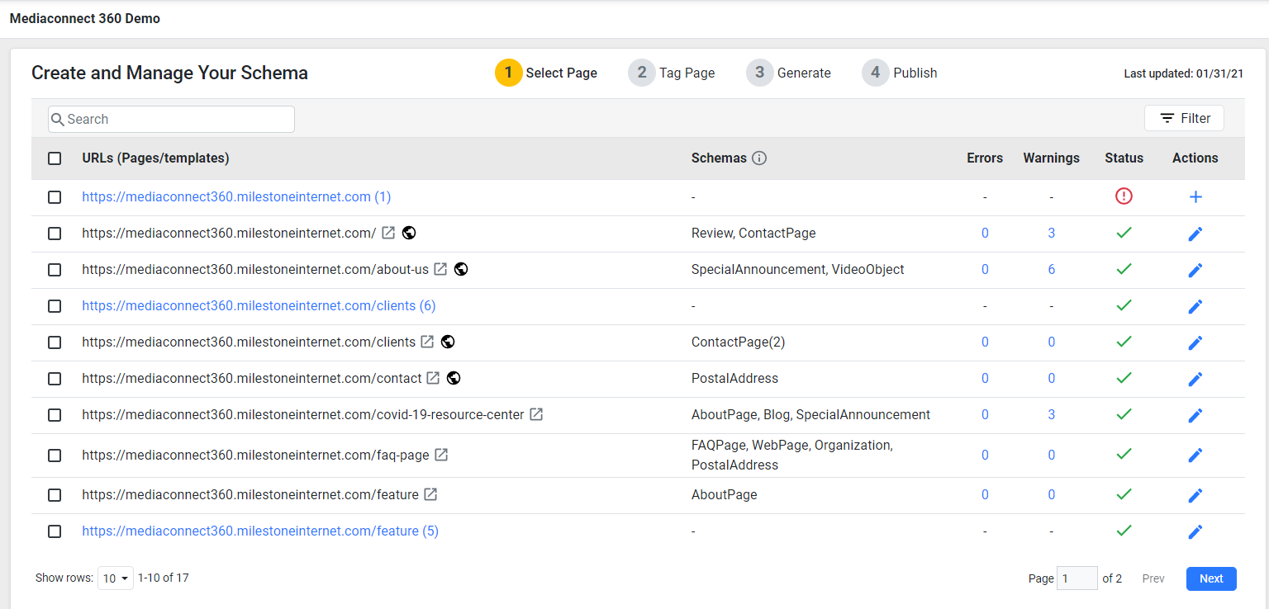
Task: Click the "1-10 of 17" row count text
Action: pyautogui.click(x=164, y=578)
